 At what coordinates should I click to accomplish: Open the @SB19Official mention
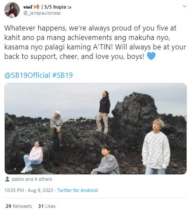pos(27,75)
